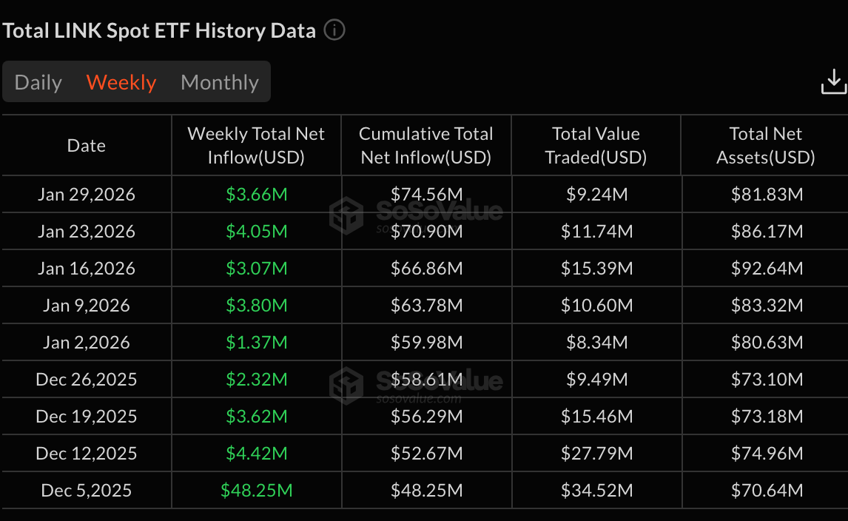
Task: Click the $73.18M net assets cell
Action: (765, 417)
